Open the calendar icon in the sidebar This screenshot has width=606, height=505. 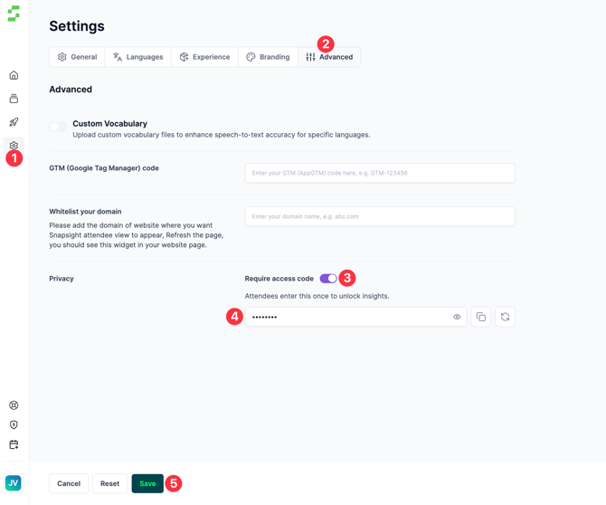(x=14, y=444)
